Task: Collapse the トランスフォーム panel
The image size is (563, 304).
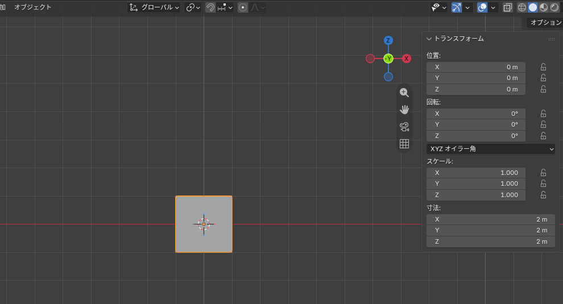Action: (429, 39)
